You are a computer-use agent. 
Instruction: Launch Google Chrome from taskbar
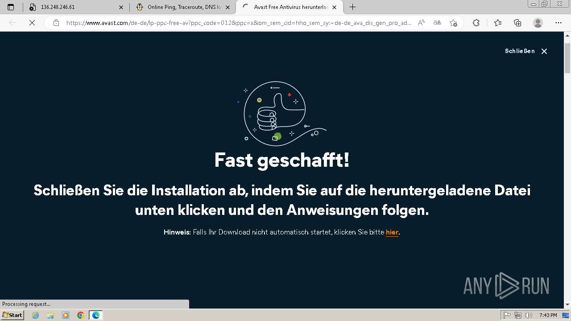tap(80, 315)
